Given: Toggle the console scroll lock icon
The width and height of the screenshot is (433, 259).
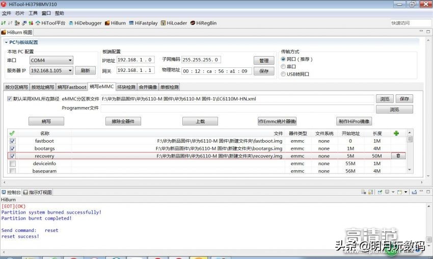Looking at the screenshot, I should pyautogui.click(x=370, y=192).
